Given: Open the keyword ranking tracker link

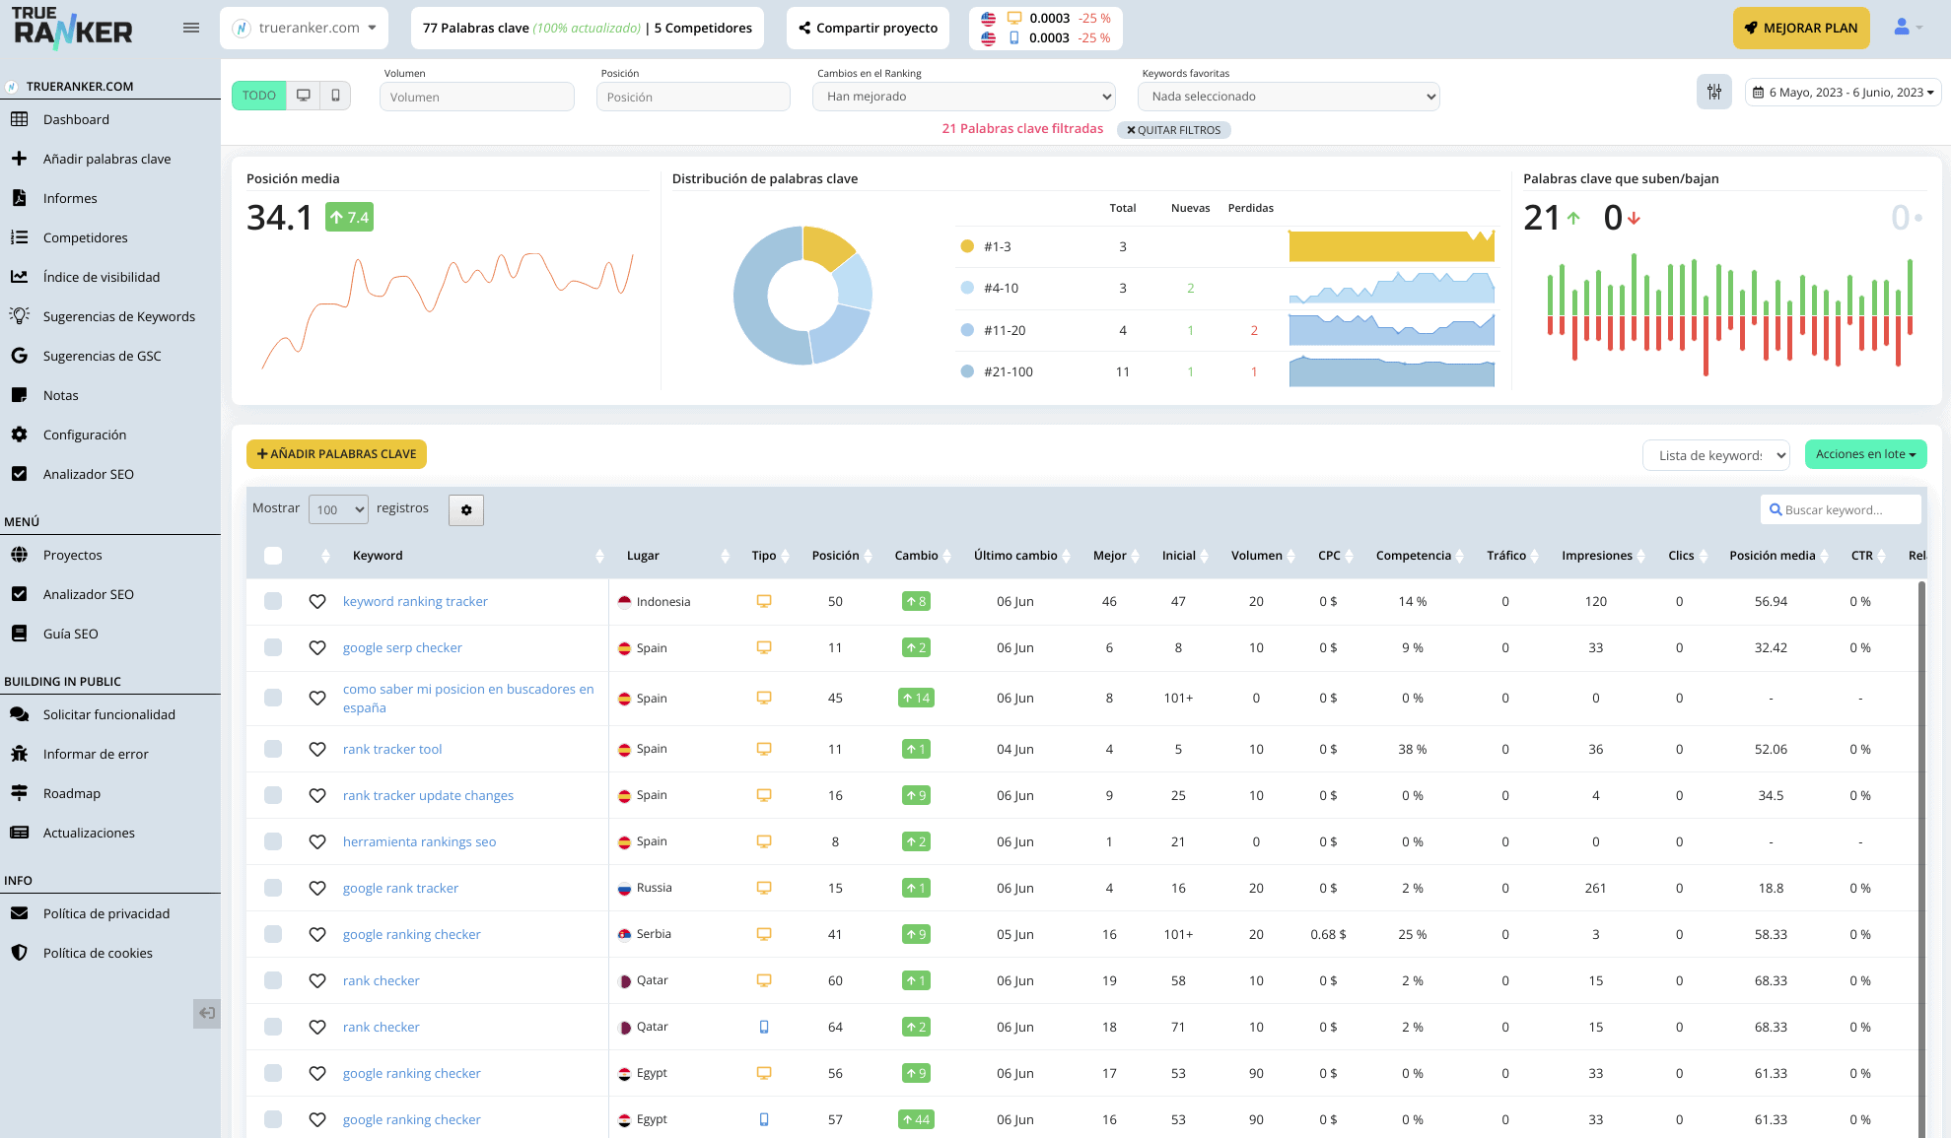Looking at the screenshot, I should pyautogui.click(x=415, y=601).
